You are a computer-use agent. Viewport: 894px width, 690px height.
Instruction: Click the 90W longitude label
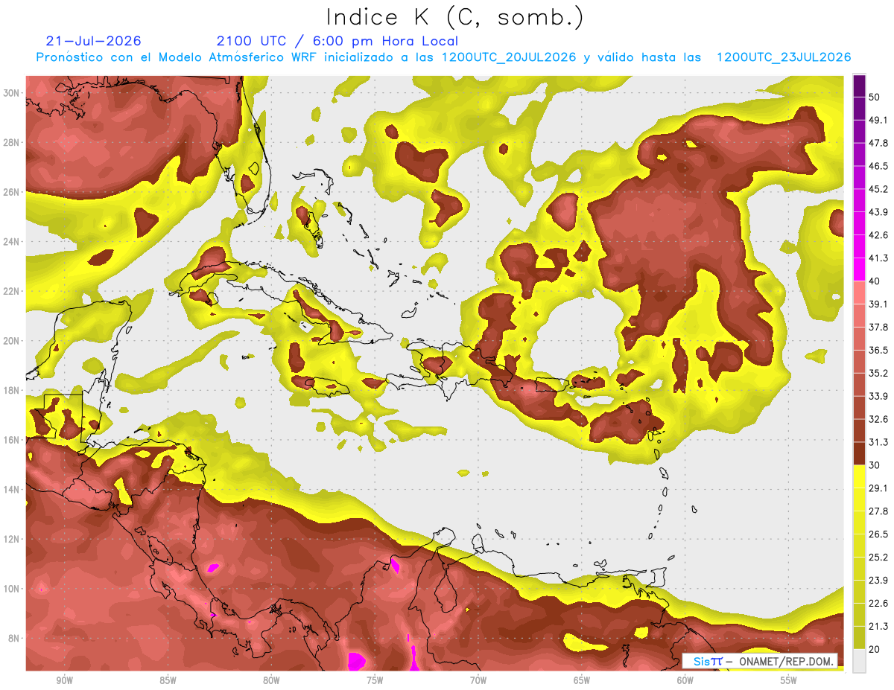pyautogui.click(x=64, y=680)
